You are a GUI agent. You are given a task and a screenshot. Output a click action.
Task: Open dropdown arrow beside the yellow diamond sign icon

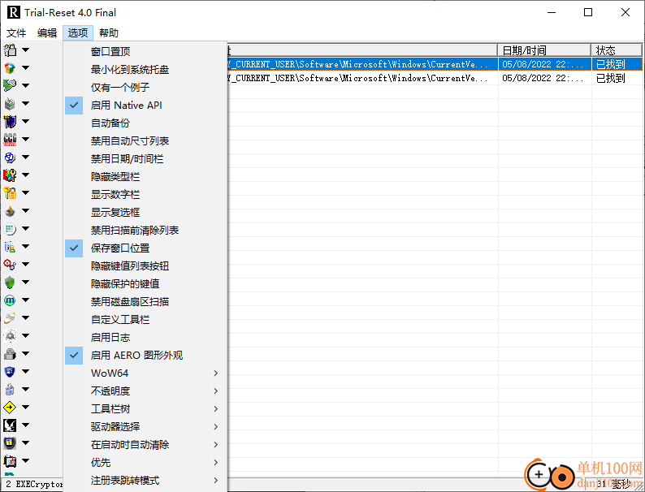(x=25, y=408)
